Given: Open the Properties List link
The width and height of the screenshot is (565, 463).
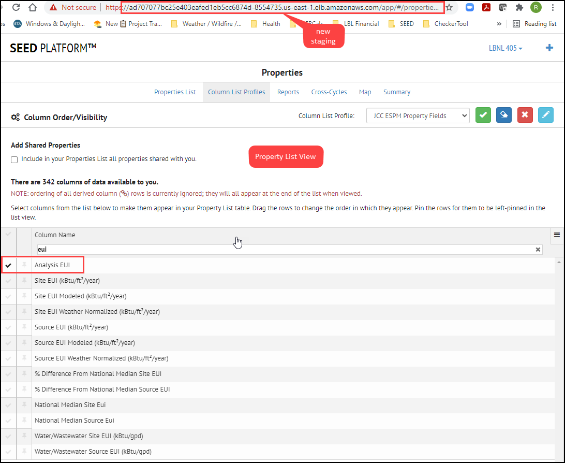Looking at the screenshot, I should coord(175,92).
